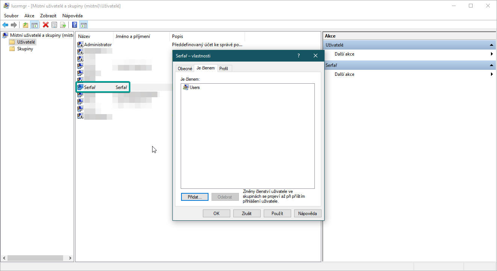The image size is (497, 271).
Task: Open the Zobrazit menu
Action: pyautogui.click(x=48, y=16)
